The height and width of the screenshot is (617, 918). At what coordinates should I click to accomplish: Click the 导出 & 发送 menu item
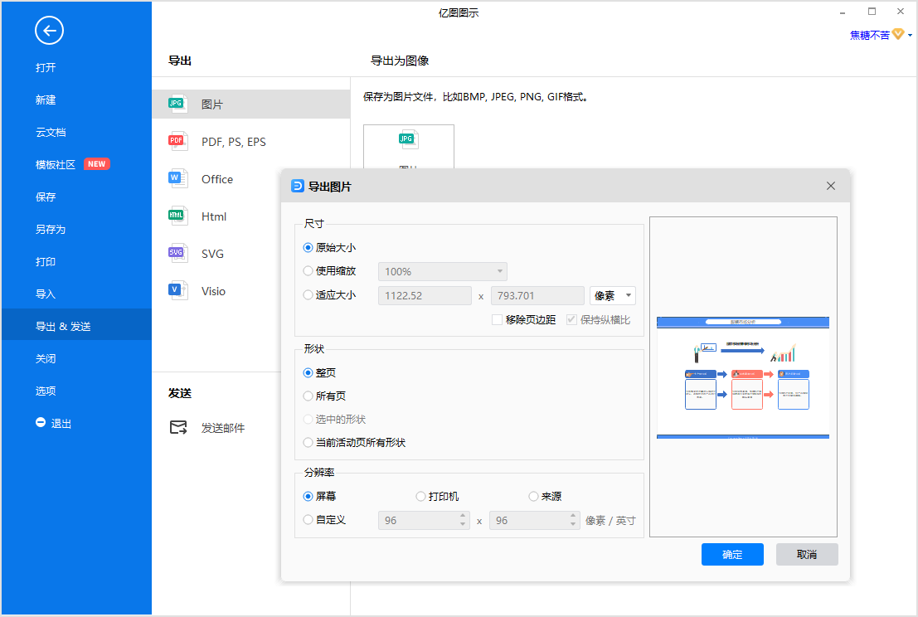76,324
